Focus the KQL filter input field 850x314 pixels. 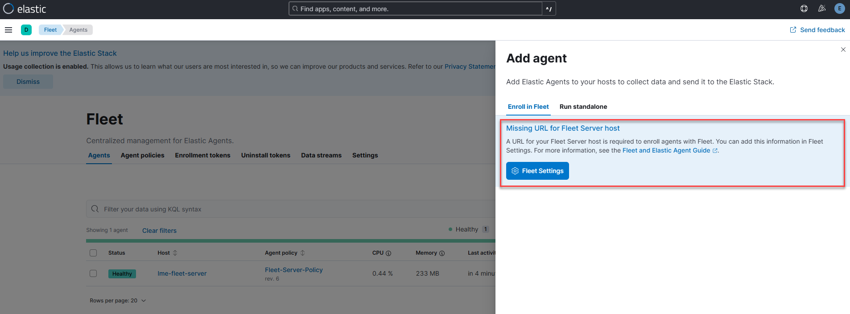tap(291, 209)
